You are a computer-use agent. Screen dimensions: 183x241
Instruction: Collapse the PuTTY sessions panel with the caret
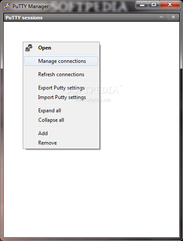click(x=162, y=17)
